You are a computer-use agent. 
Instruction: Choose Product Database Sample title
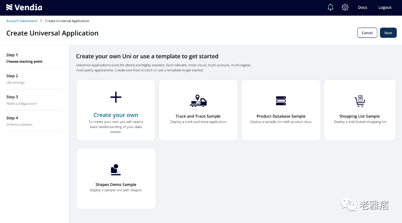281,116
